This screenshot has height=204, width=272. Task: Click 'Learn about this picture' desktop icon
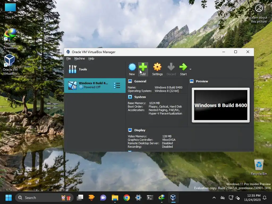tap(259, 14)
